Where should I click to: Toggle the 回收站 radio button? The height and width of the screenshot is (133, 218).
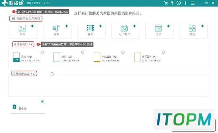[42, 101]
